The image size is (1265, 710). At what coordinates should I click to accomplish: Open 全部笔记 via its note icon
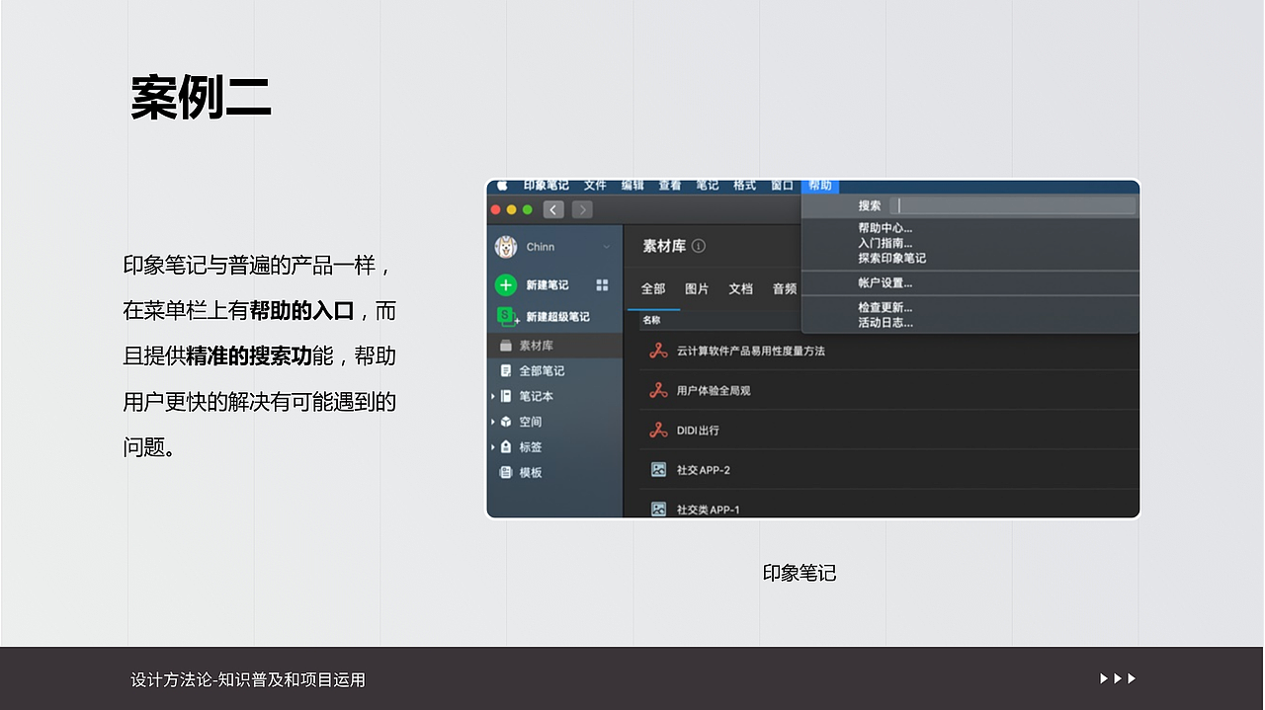pyautogui.click(x=504, y=368)
